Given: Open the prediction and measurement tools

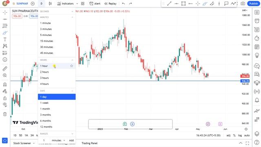Looking at the screenshot, I should 5,53.
